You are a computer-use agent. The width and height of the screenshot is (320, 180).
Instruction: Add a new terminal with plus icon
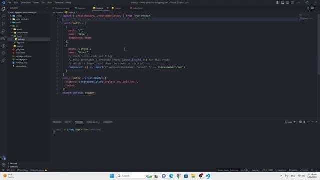294,122
